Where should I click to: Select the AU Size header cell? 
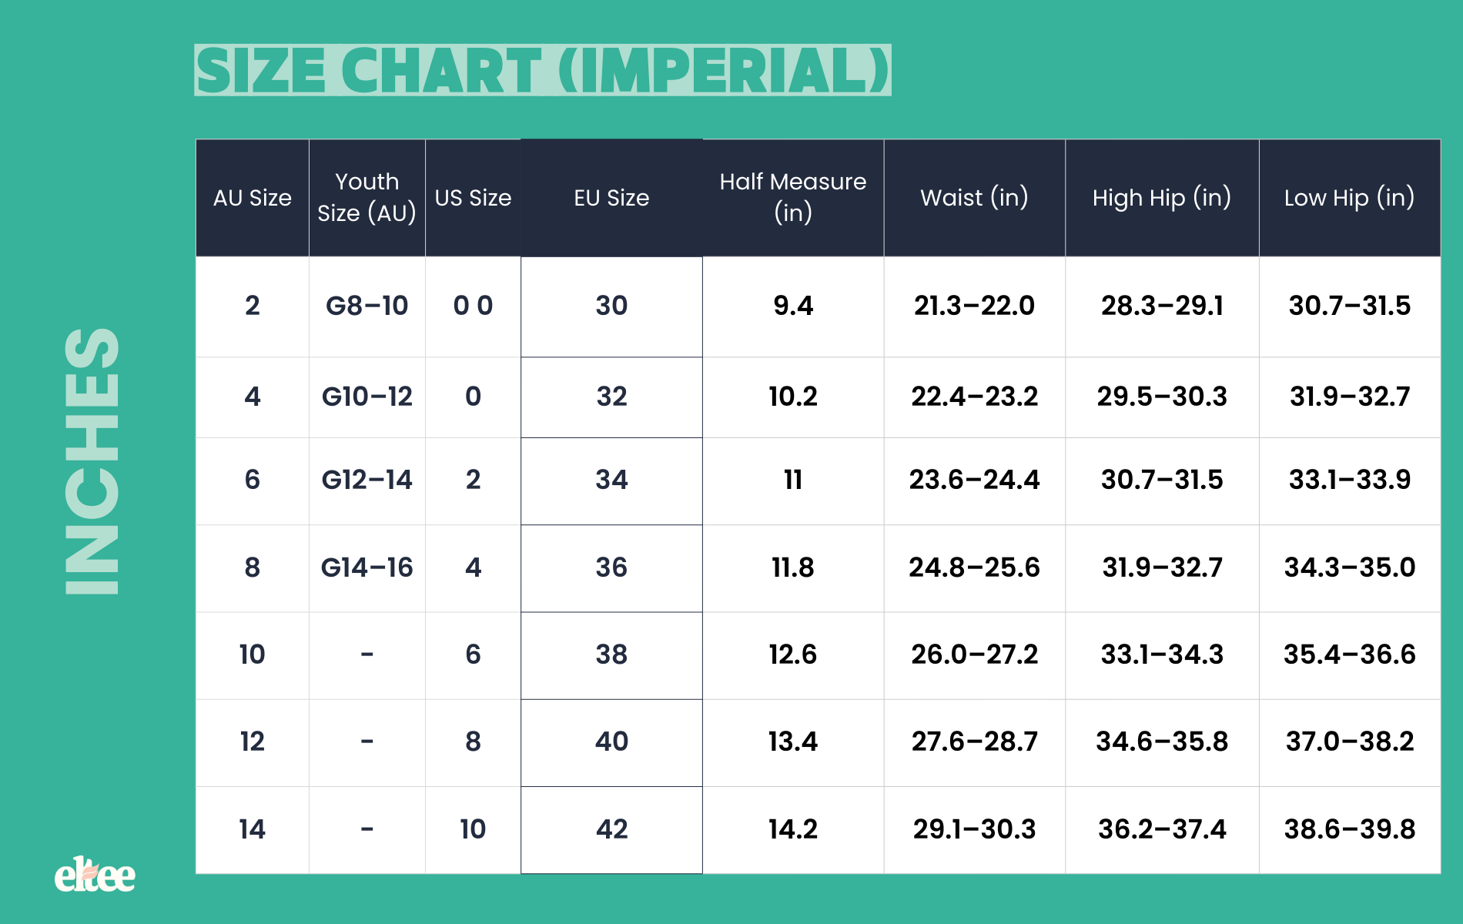click(x=253, y=198)
